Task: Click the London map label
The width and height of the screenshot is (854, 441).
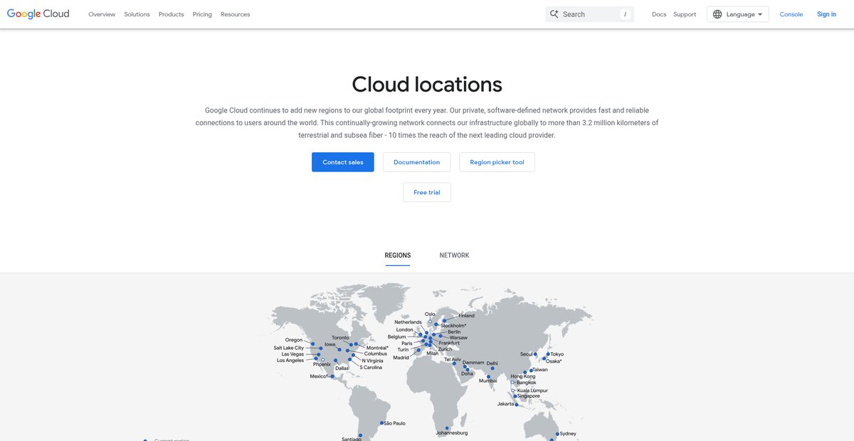Action: click(405, 329)
